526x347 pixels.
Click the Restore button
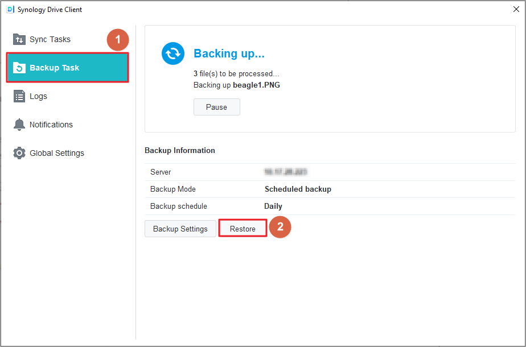pos(243,228)
